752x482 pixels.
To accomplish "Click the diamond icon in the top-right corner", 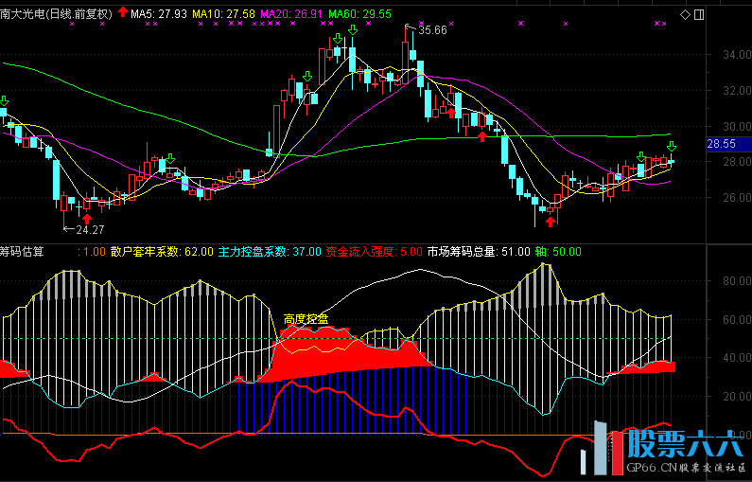I will pos(685,14).
